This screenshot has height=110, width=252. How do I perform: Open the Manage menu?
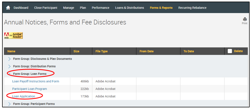coord(68,8)
